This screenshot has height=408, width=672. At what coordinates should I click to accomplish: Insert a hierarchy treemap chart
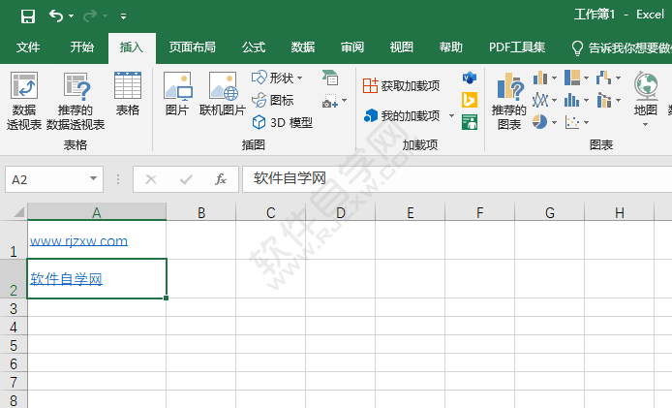(x=576, y=78)
